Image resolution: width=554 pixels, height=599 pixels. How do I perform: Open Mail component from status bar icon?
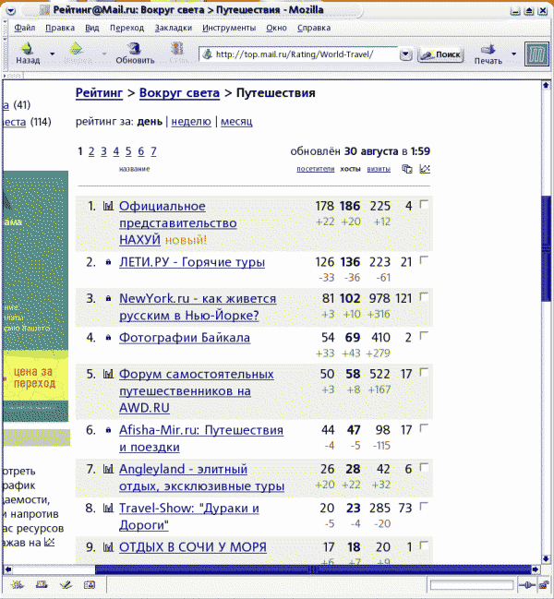[42, 585]
